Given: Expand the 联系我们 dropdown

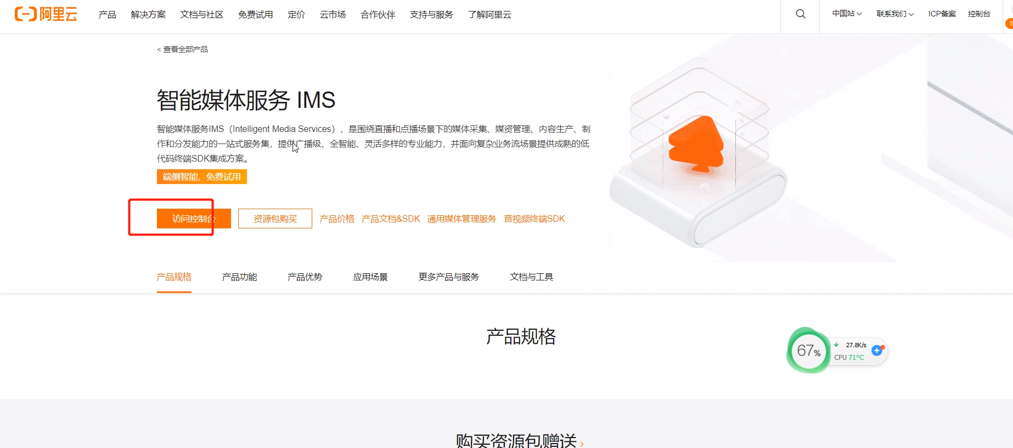Looking at the screenshot, I should (895, 14).
